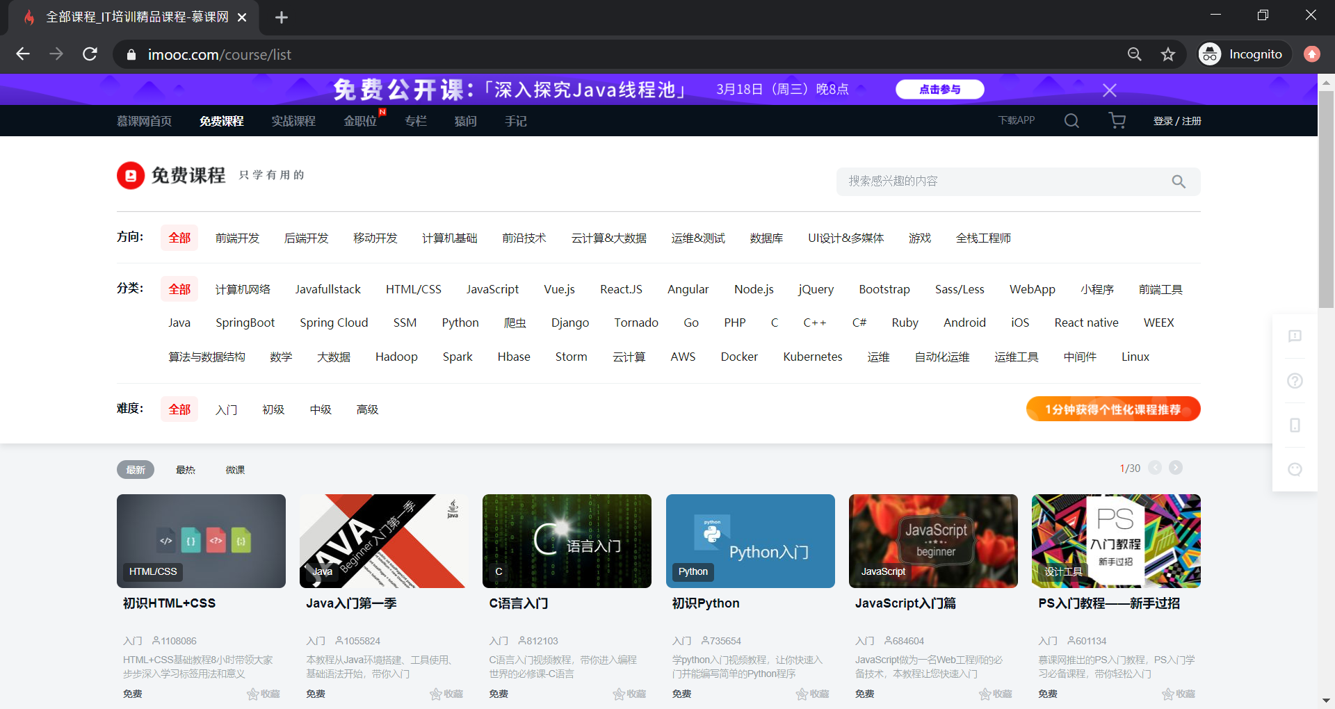The image size is (1335, 709).
Task: Open browser zoom magnifier icon
Action: click(x=1134, y=54)
